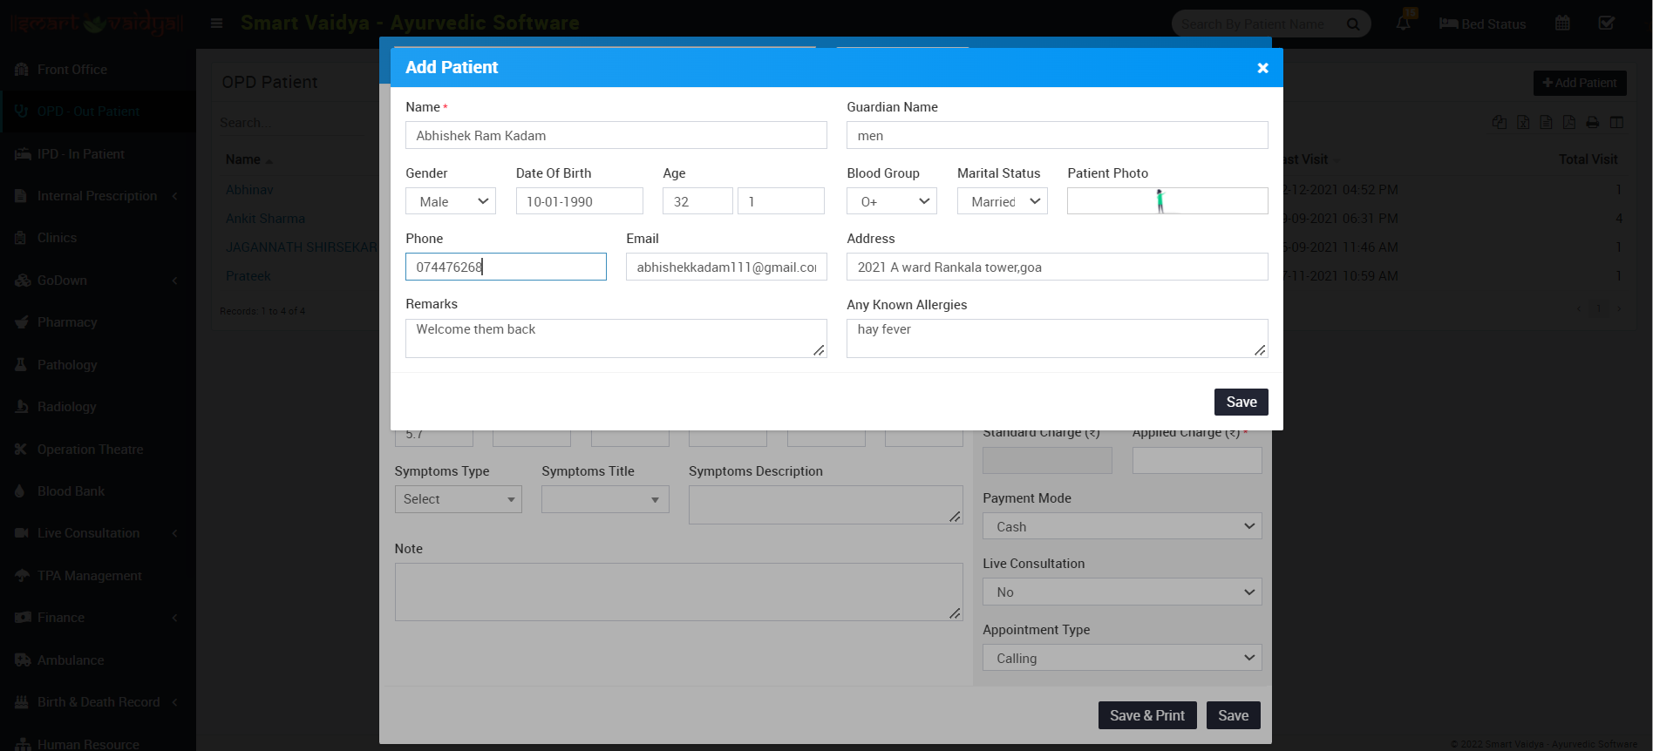Click the Date Of Birth field

(x=579, y=201)
